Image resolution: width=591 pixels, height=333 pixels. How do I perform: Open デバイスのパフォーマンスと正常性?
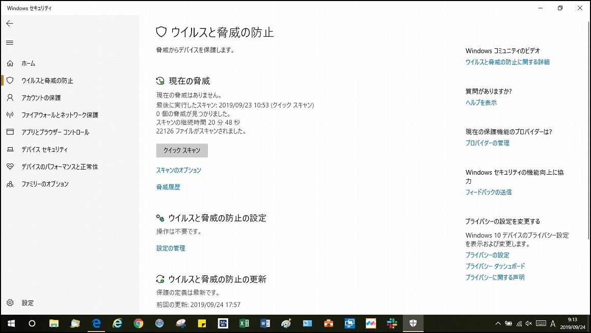(x=60, y=166)
